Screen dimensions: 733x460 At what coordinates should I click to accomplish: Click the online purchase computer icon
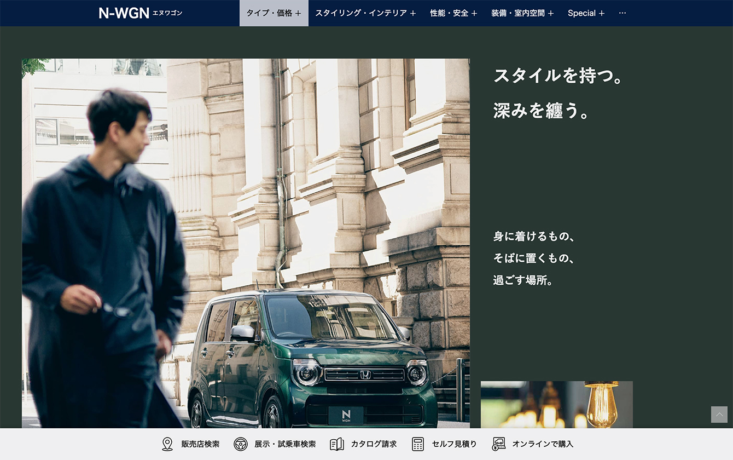click(499, 444)
